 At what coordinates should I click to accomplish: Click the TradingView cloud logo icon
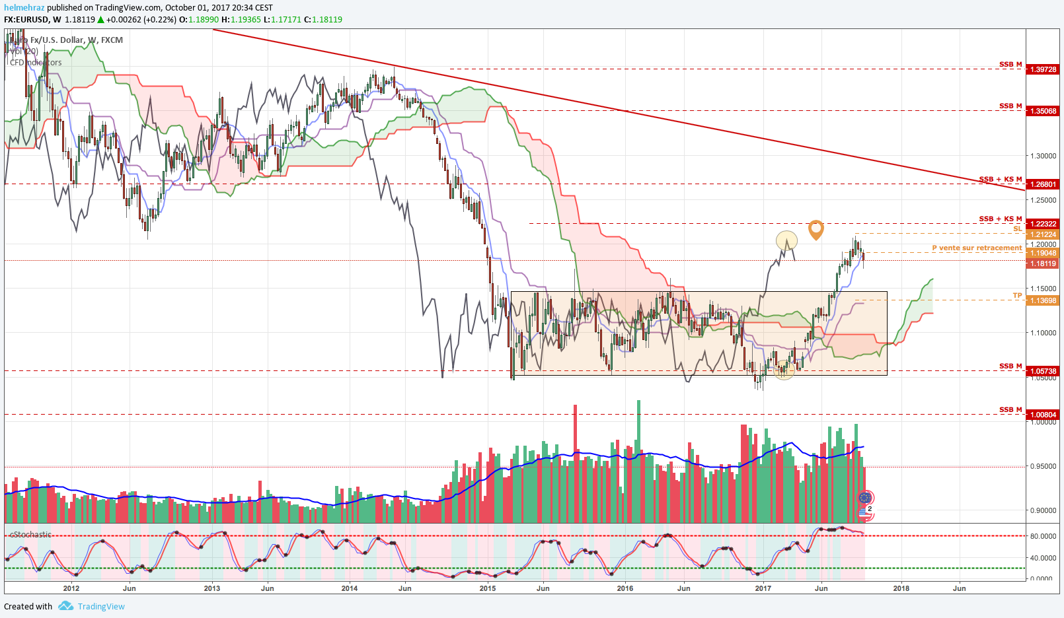(x=65, y=606)
